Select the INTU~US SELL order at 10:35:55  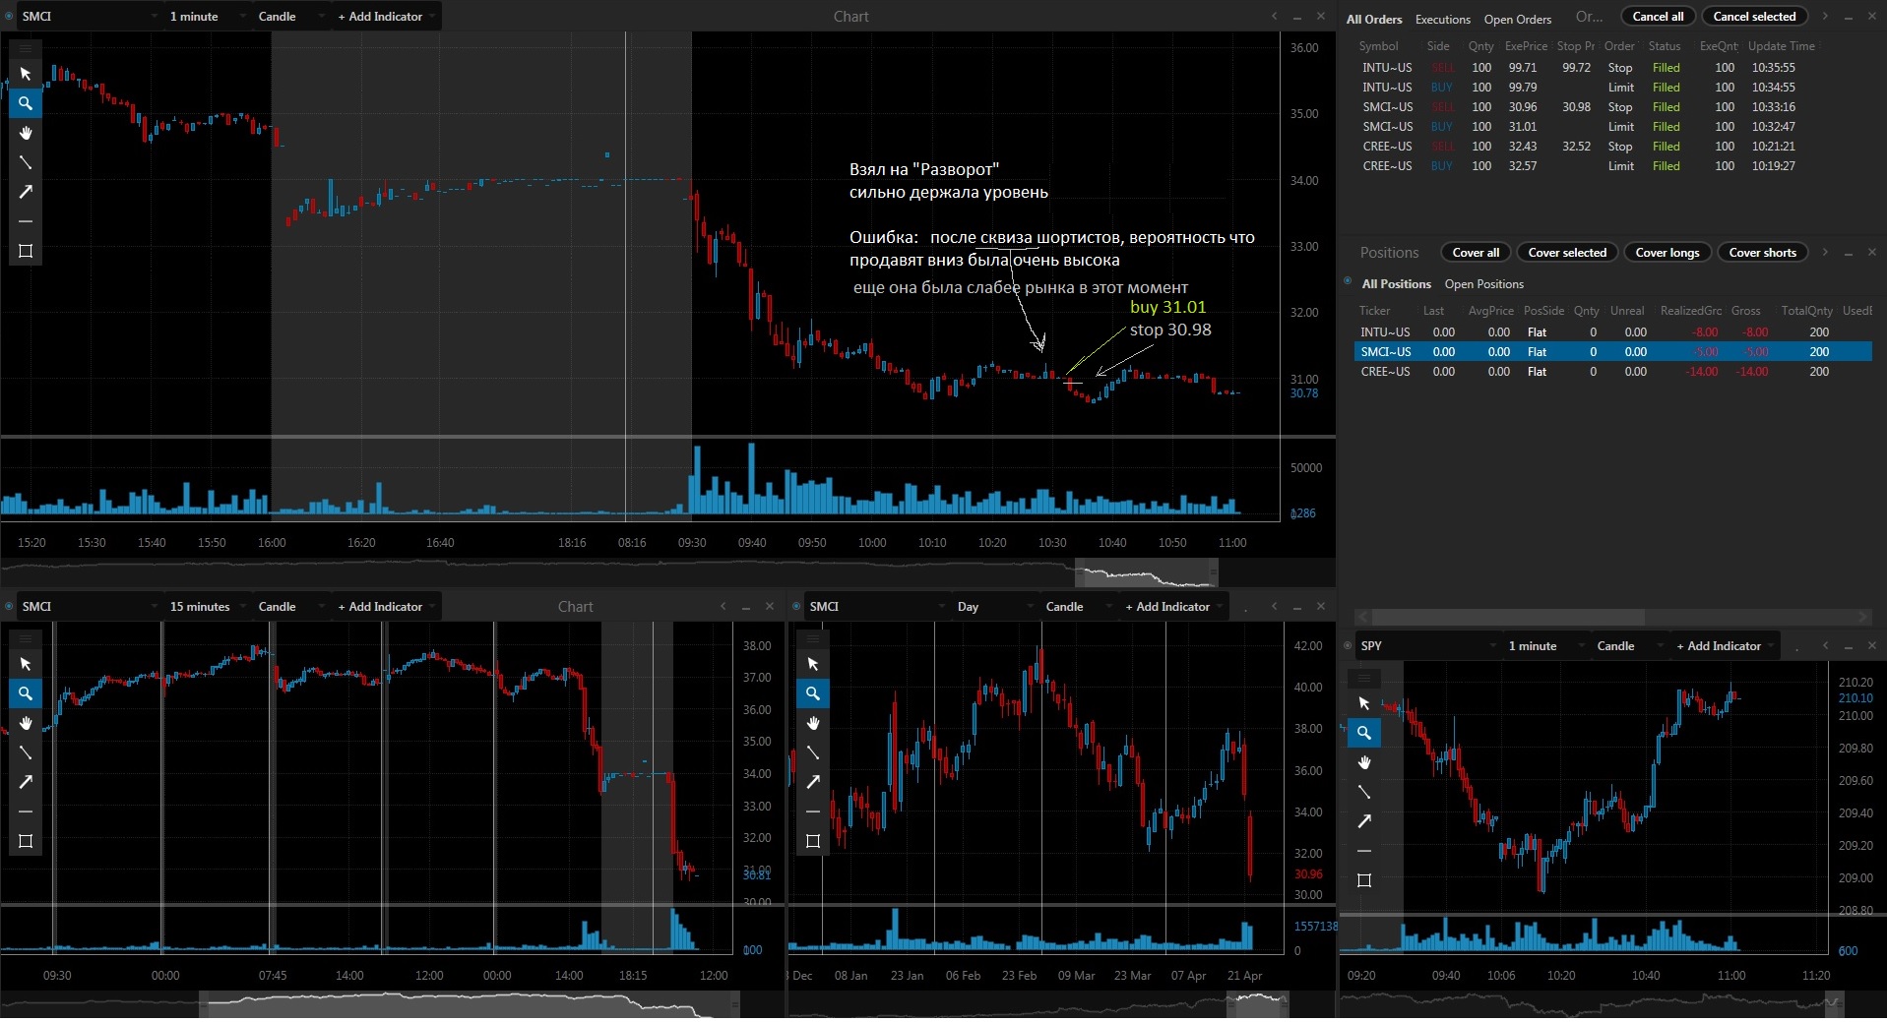click(x=1587, y=67)
